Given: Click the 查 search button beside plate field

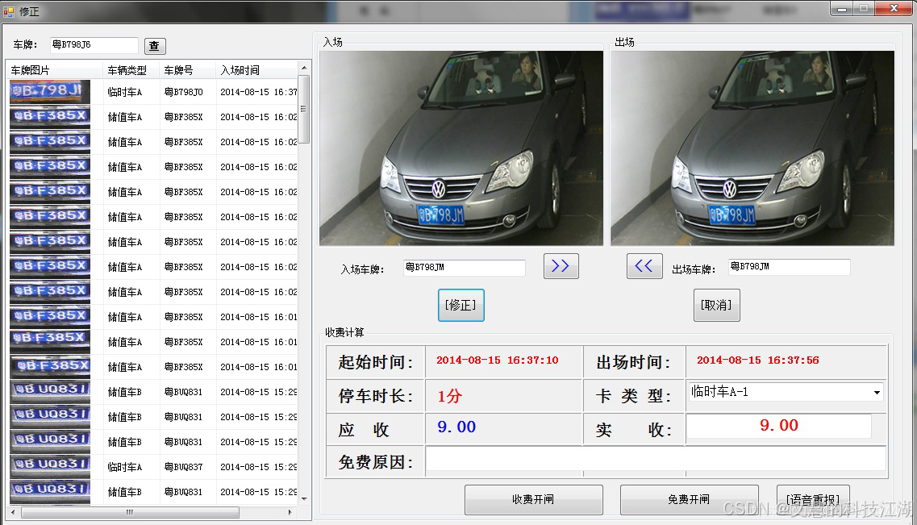Looking at the screenshot, I should pos(154,46).
